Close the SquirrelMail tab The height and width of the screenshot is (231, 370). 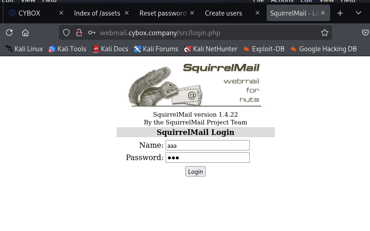tap(323, 13)
